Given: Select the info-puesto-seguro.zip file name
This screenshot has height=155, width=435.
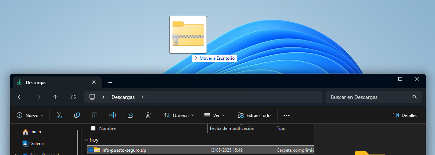Looking at the screenshot, I should 124,150.
